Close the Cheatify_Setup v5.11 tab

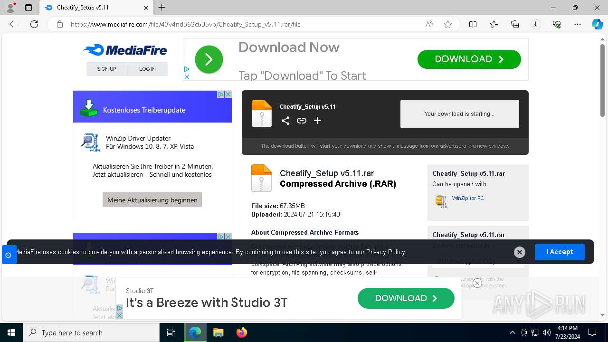tap(146, 8)
